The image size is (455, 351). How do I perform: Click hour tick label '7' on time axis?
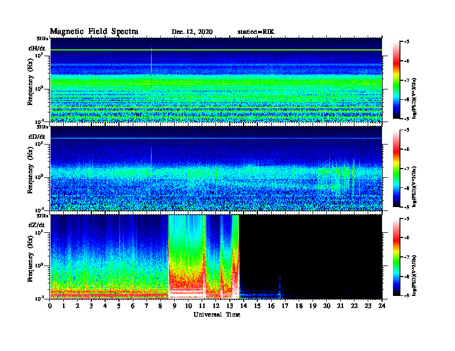pyautogui.click(x=146, y=306)
